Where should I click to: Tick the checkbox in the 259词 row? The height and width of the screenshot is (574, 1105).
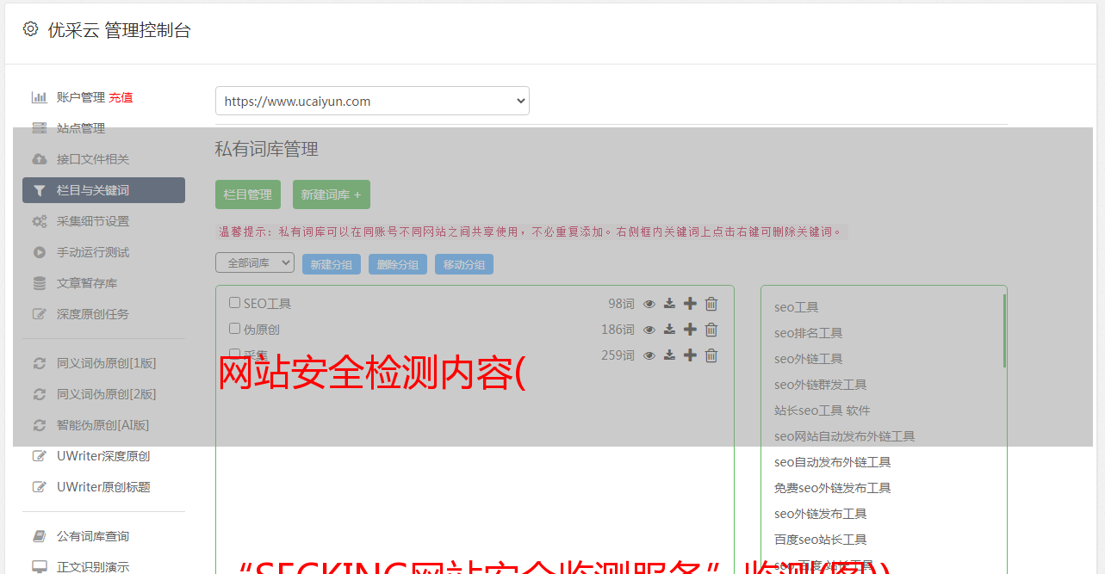pos(234,355)
